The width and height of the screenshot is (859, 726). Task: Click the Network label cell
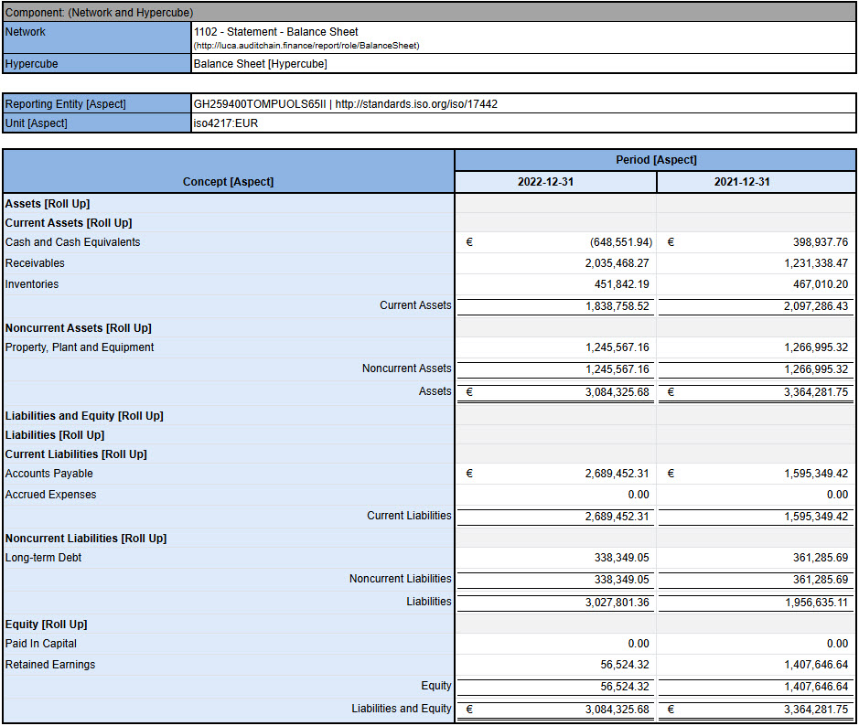(x=97, y=37)
